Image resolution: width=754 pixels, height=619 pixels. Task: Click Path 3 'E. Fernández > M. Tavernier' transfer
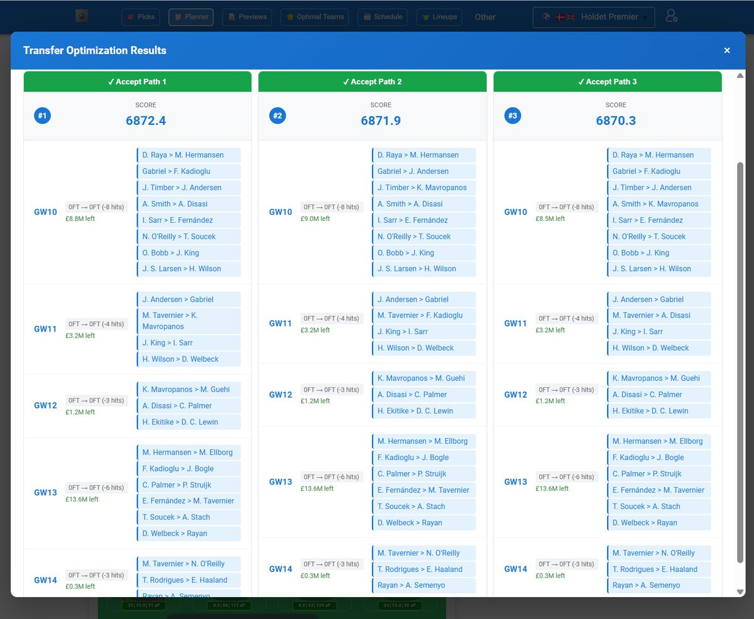659,490
